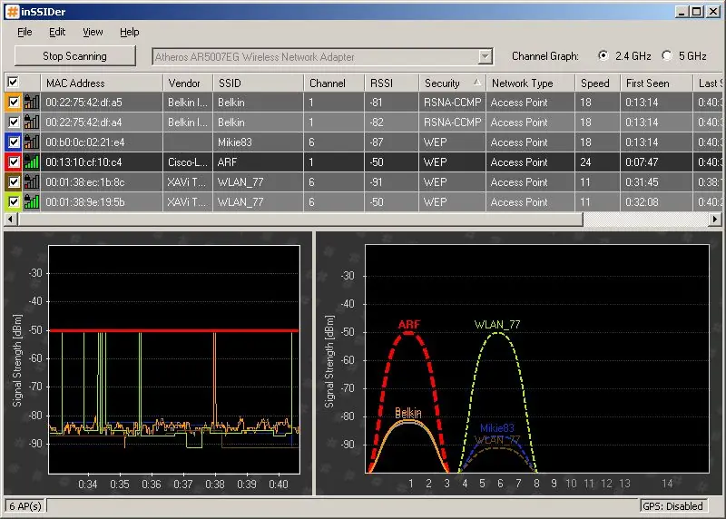The height and width of the screenshot is (519, 726).
Task: Open the File menu
Action: tap(25, 32)
